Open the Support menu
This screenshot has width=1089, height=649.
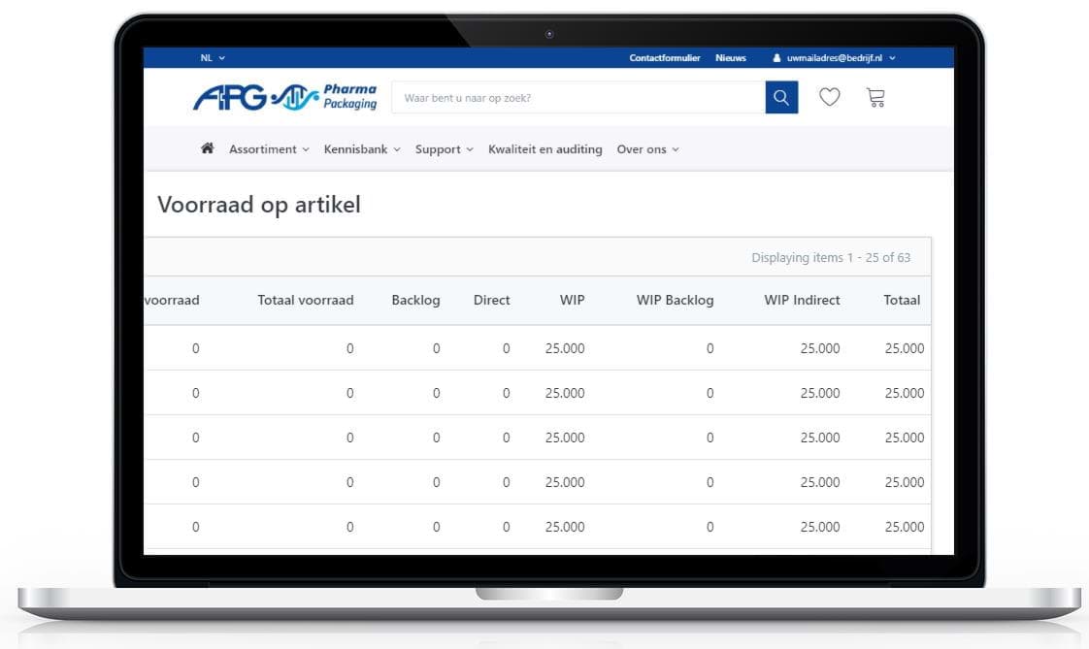[x=444, y=149]
